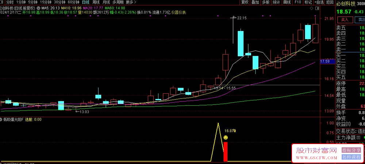Open the 复权 adjustment menu
Screen dimensions: 365x164
[245, 2]
